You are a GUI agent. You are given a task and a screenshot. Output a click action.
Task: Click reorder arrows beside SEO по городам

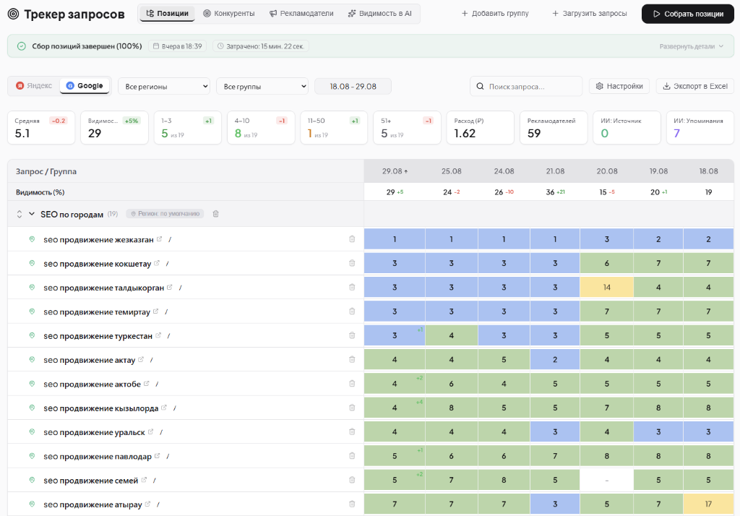pyautogui.click(x=20, y=215)
